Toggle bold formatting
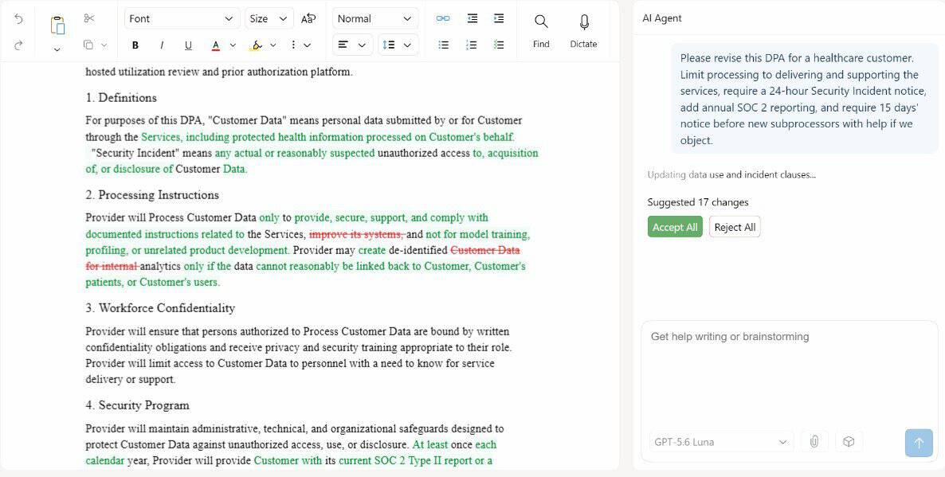 pos(135,45)
